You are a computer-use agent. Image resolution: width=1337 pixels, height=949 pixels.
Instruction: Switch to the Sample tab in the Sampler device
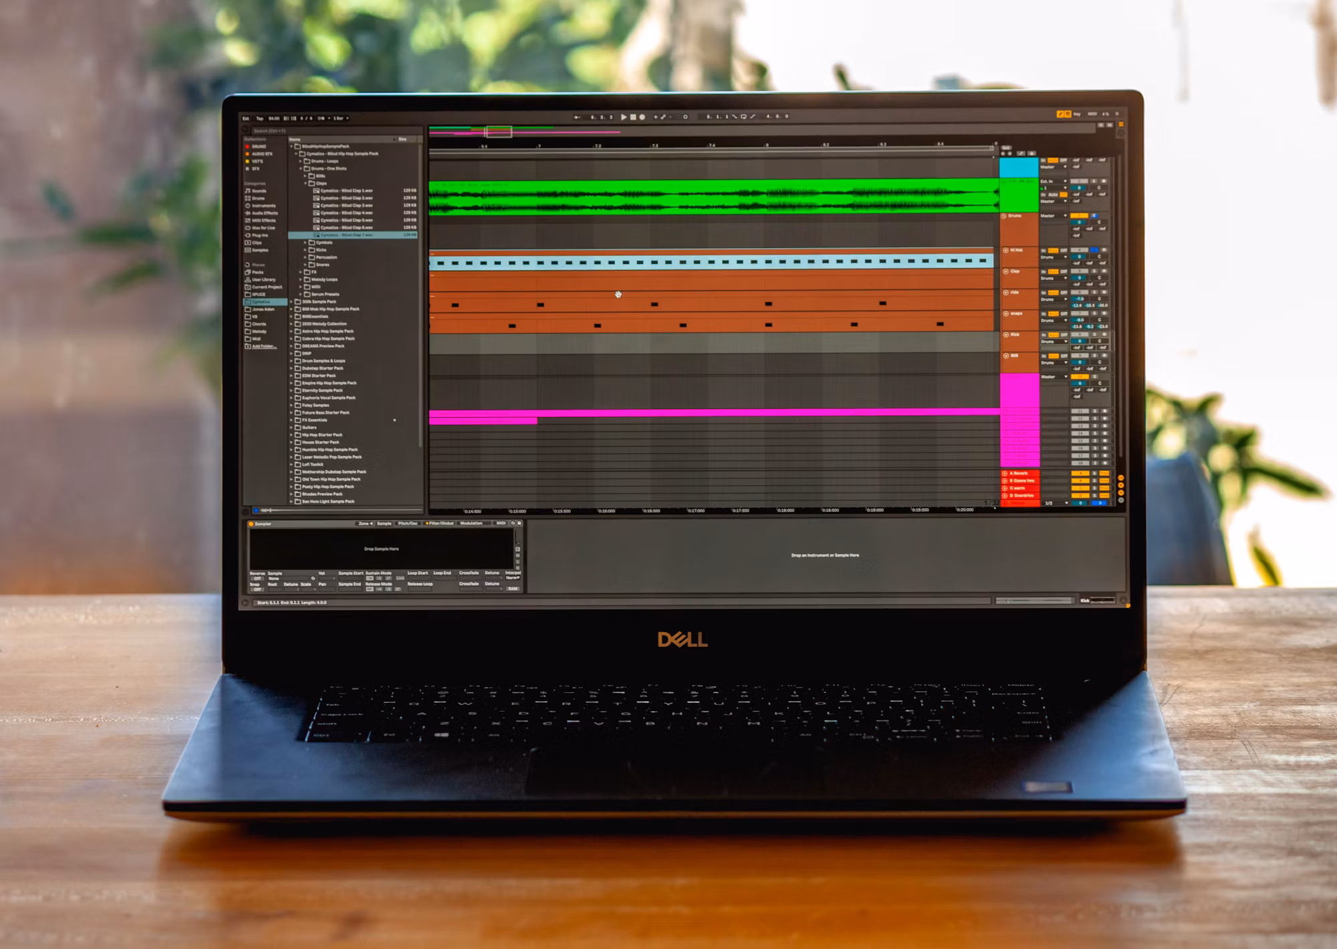point(384,524)
